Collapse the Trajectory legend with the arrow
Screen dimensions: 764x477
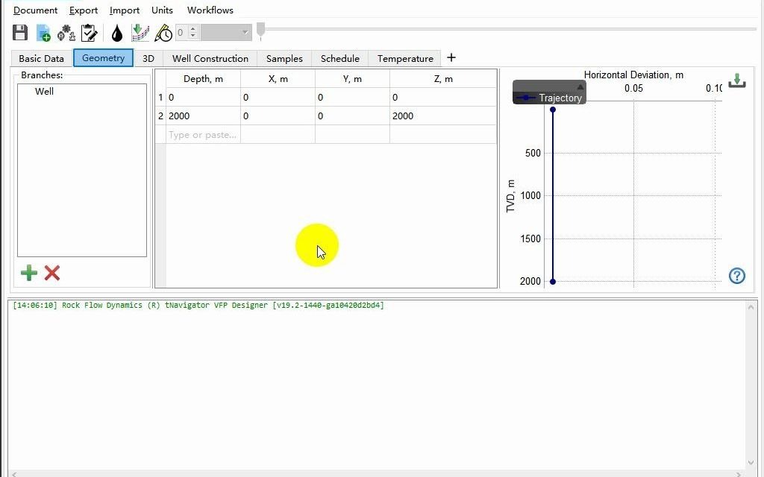coord(580,87)
